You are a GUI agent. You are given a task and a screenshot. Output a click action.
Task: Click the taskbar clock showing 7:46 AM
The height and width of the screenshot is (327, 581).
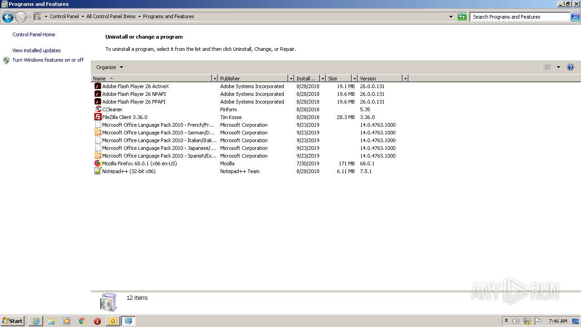(x=558, y=321)
